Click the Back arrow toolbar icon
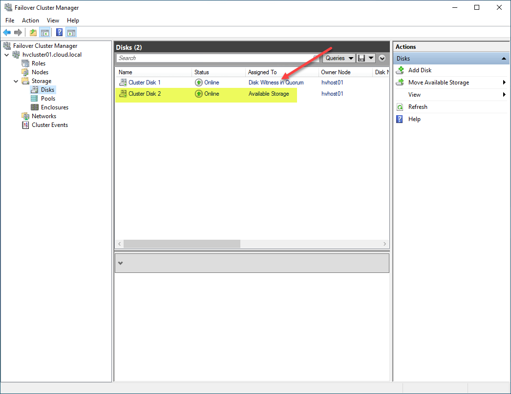This screenshot has height=394, width=511. pos(7,32)
